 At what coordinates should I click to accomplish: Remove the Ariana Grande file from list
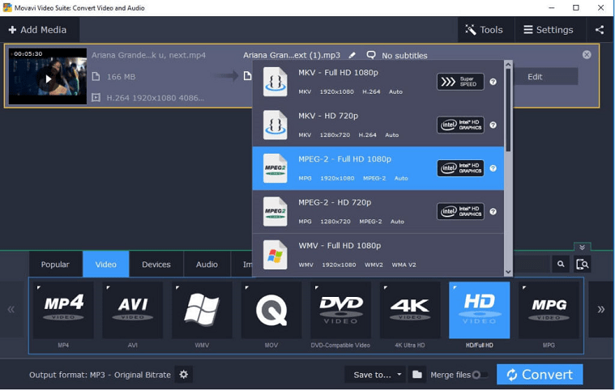(x=587, y=55)
